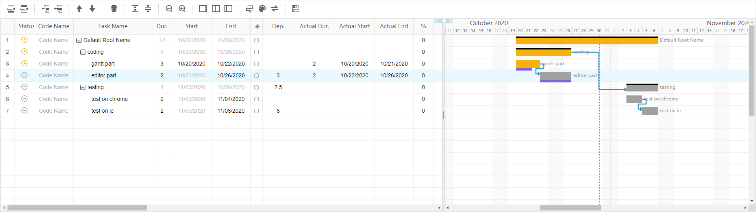Select the editor part task name
Viewport: 756px width, 212px height.
point(104,75)
